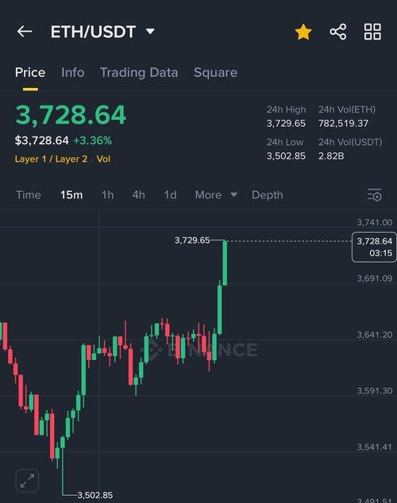
Task: Select the 1d chart interval
Action: 170,194
